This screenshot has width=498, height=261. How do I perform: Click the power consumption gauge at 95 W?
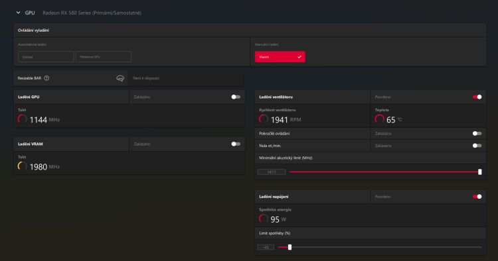coord(264,219)
